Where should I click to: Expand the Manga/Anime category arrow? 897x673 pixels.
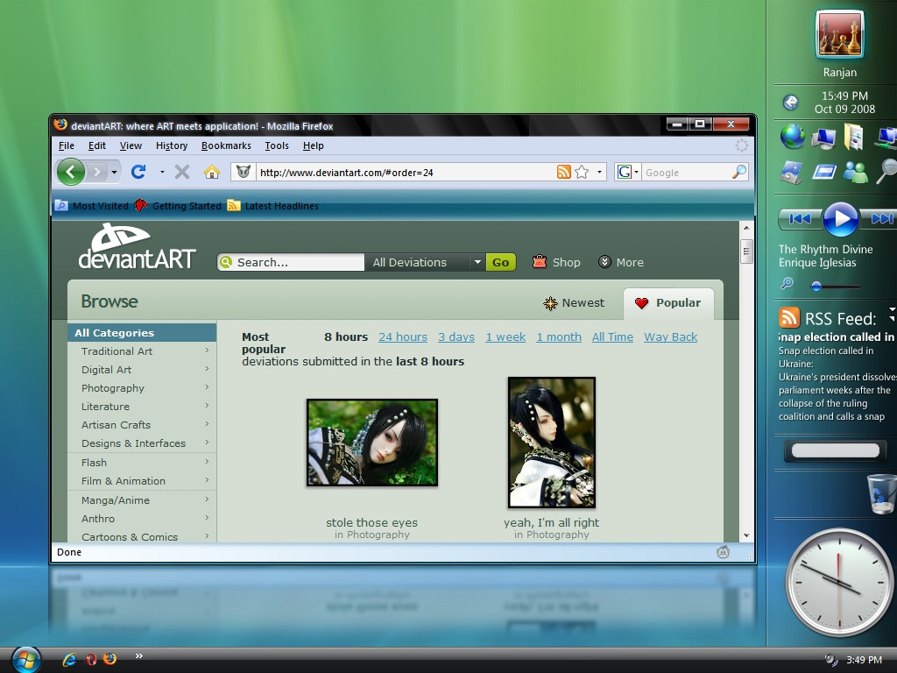pos(207,499)
